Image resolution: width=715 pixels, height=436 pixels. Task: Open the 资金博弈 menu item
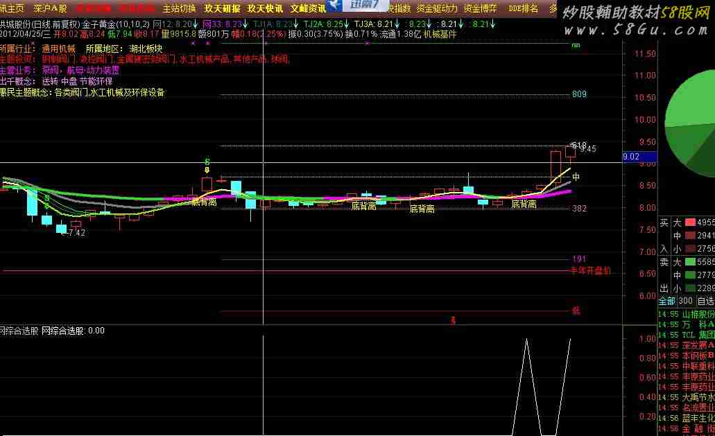click(480, 8)
